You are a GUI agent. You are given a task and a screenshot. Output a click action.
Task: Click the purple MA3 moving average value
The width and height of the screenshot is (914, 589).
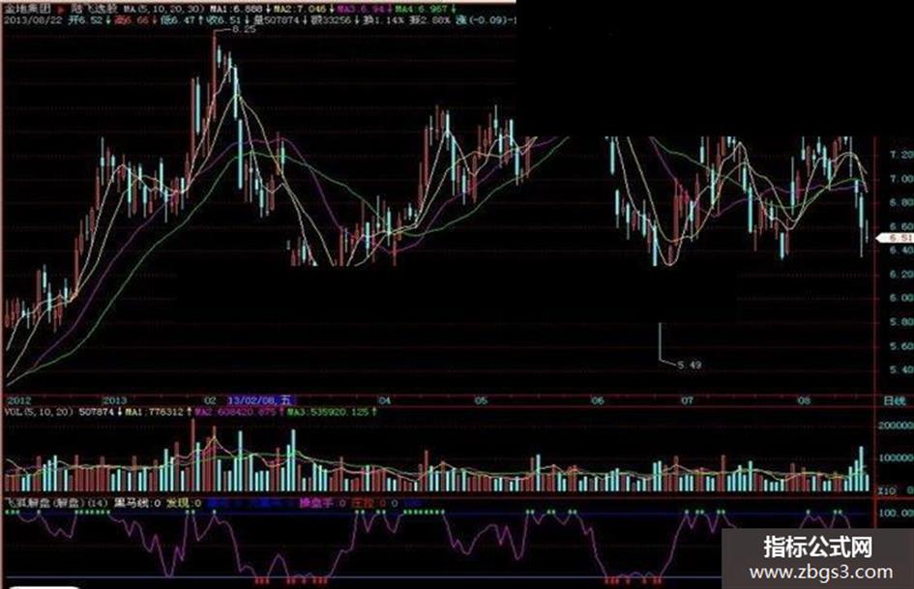point(363,10)
